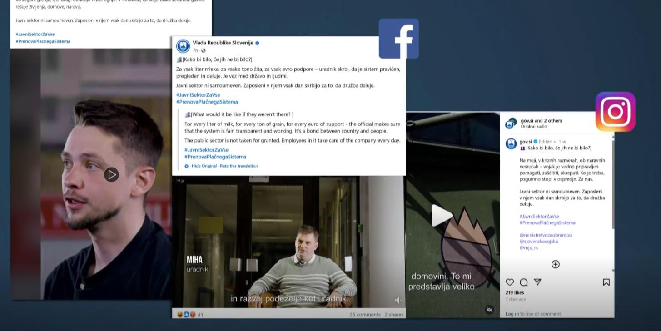
Task: Share the Instagram post with paper plane icon
Action: [x=537, y=282]
